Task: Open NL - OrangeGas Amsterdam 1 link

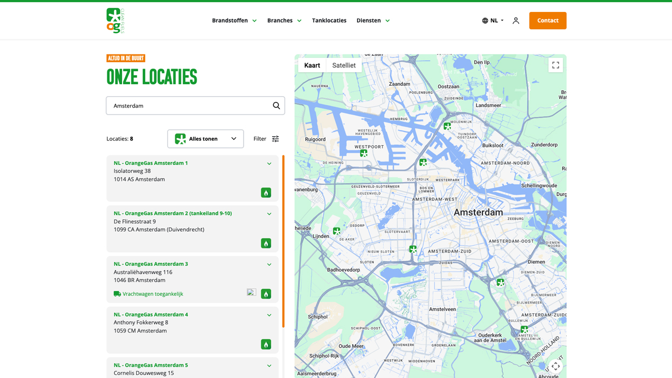Action: coord(151,163)
